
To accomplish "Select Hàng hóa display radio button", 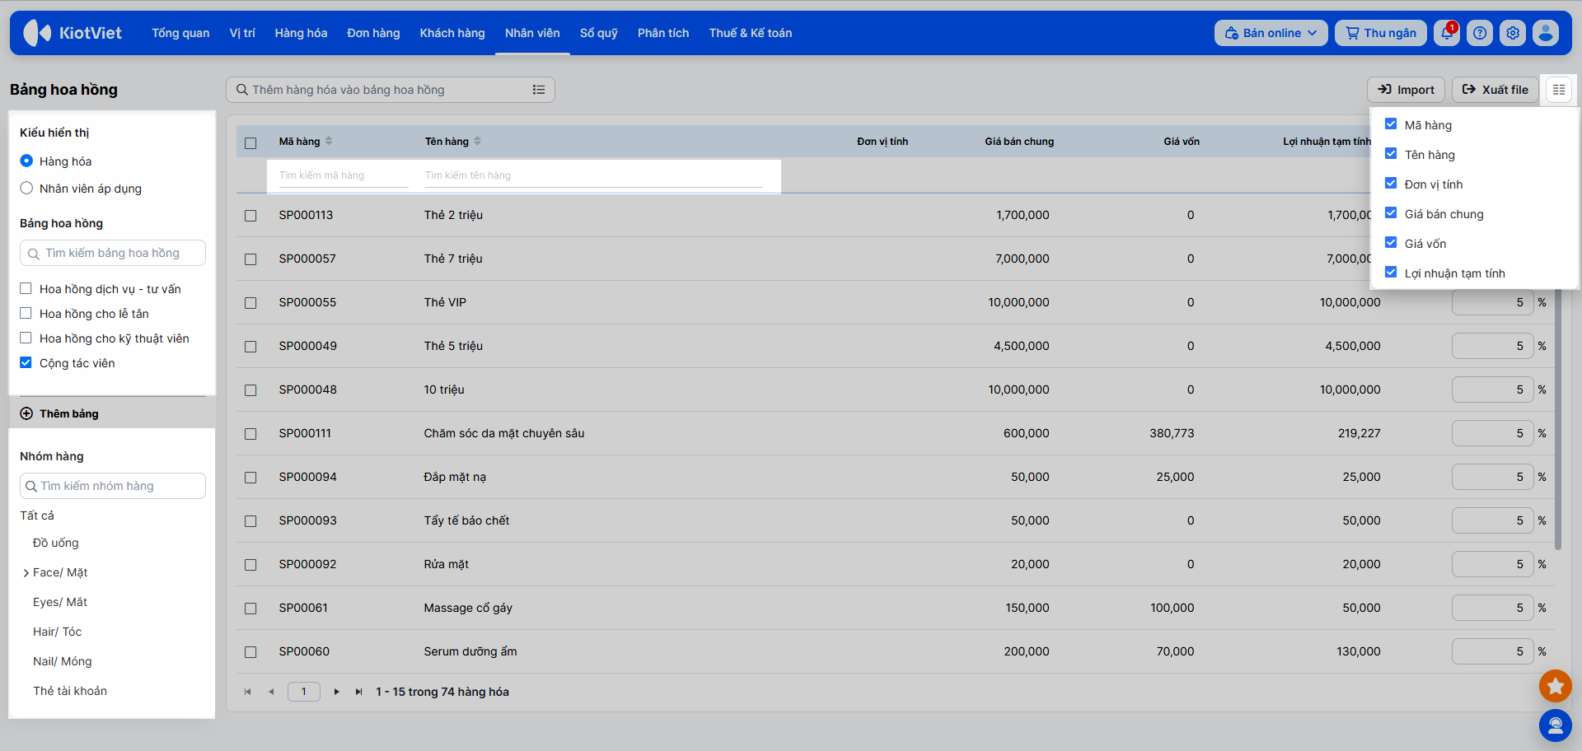I will [x=26, y=161].
